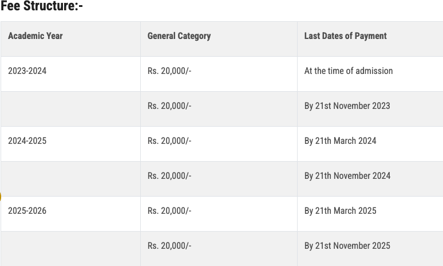Click the 'By 21st November 2023' date
This screenshot has width=443, height=266.
347,106
